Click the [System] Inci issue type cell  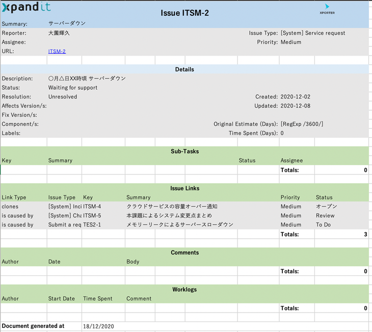click(x=65, y=207)
